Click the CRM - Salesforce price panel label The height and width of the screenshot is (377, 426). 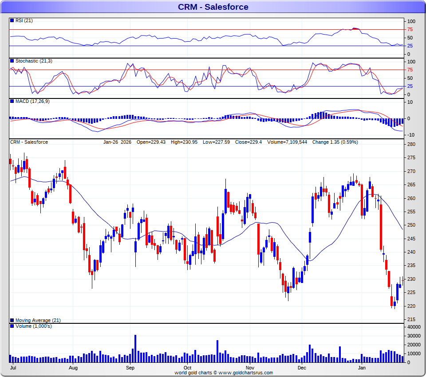point(29,142)
